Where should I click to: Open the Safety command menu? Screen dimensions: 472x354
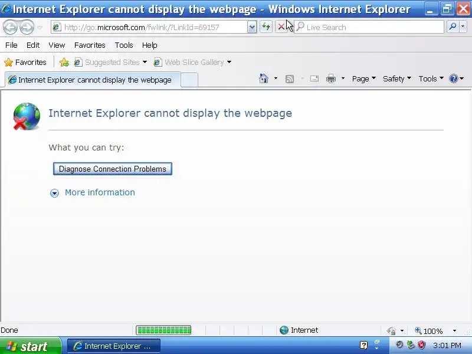tap(396, 78)
